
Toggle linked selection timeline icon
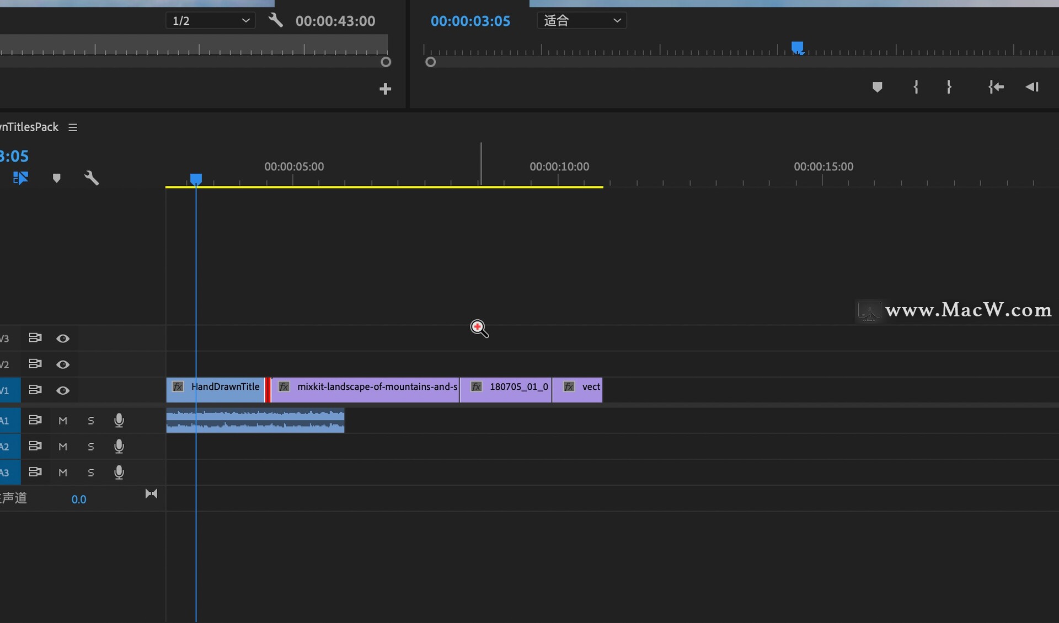coord(20,178)
